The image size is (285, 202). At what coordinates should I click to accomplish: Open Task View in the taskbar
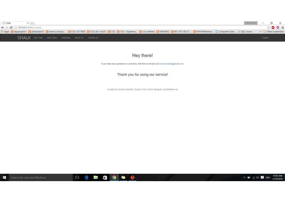[x=77, y=177]
